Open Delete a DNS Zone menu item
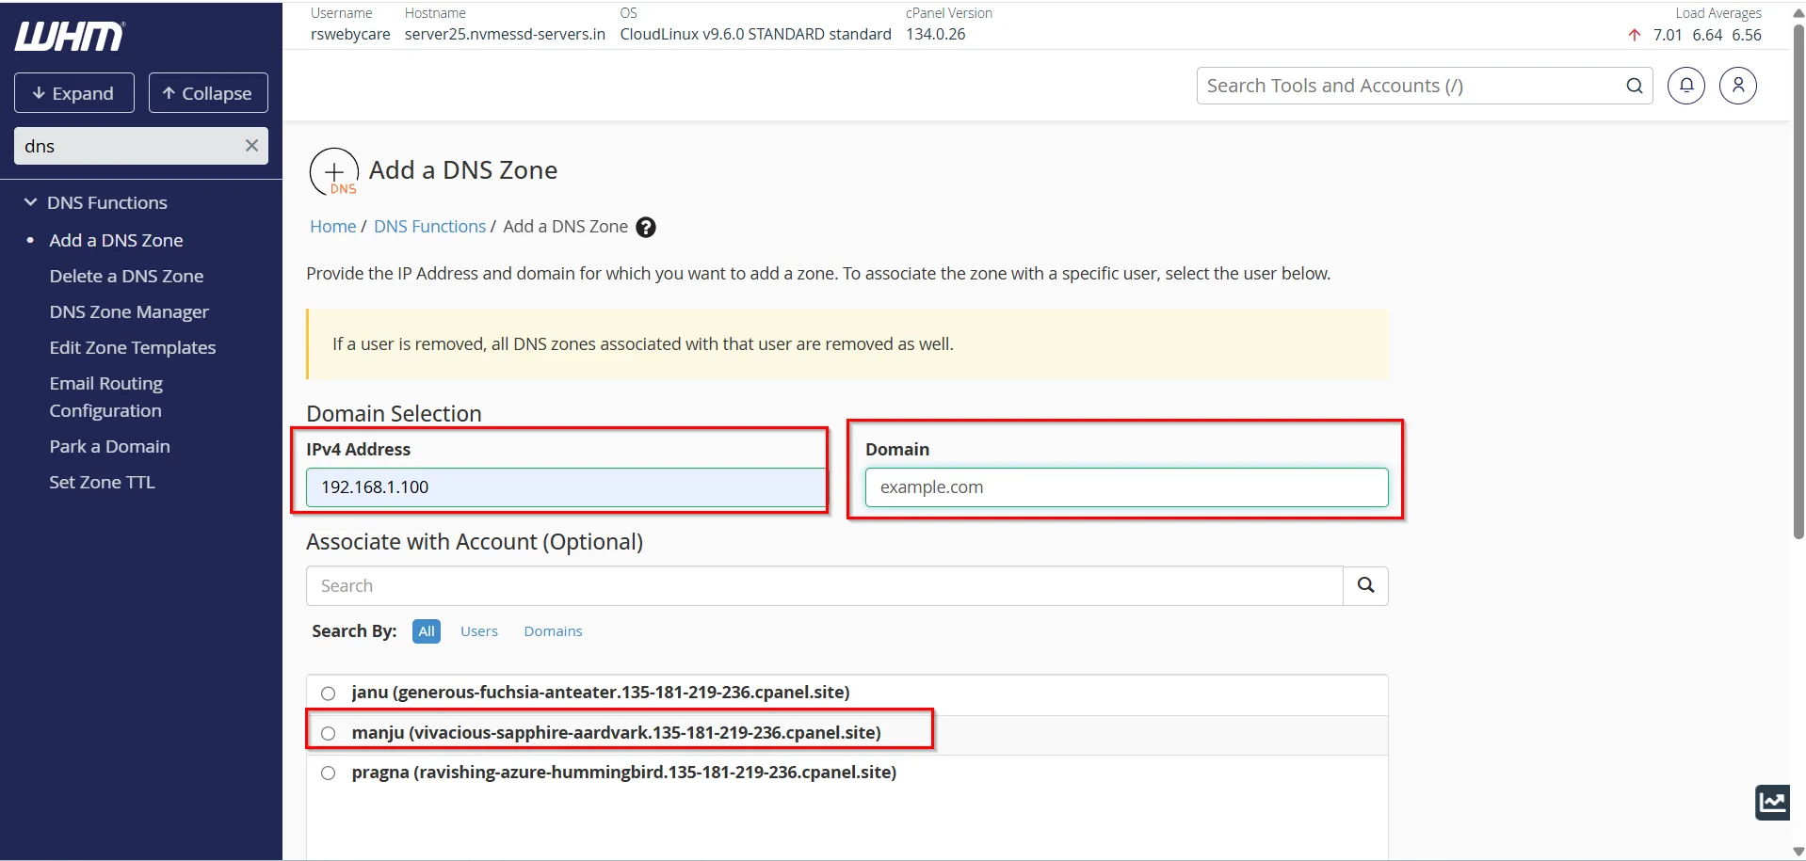This screenshot has width=1806, height=861. tap(126, 276)
